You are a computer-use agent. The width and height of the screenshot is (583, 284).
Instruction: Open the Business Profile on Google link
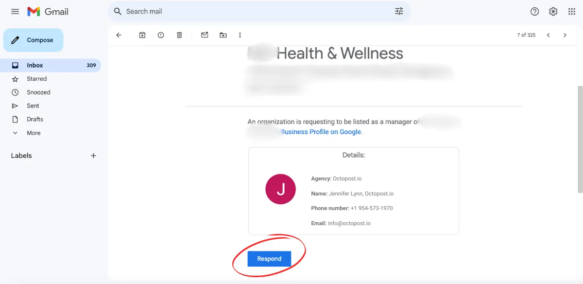click(321, 132)
